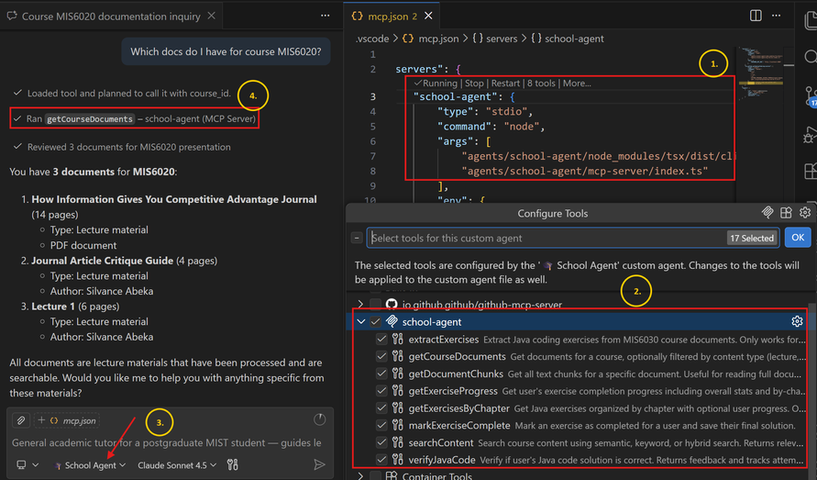Open configure tools icon in chat input
This screenshot has height=480, width=817.
coord(232,464)
